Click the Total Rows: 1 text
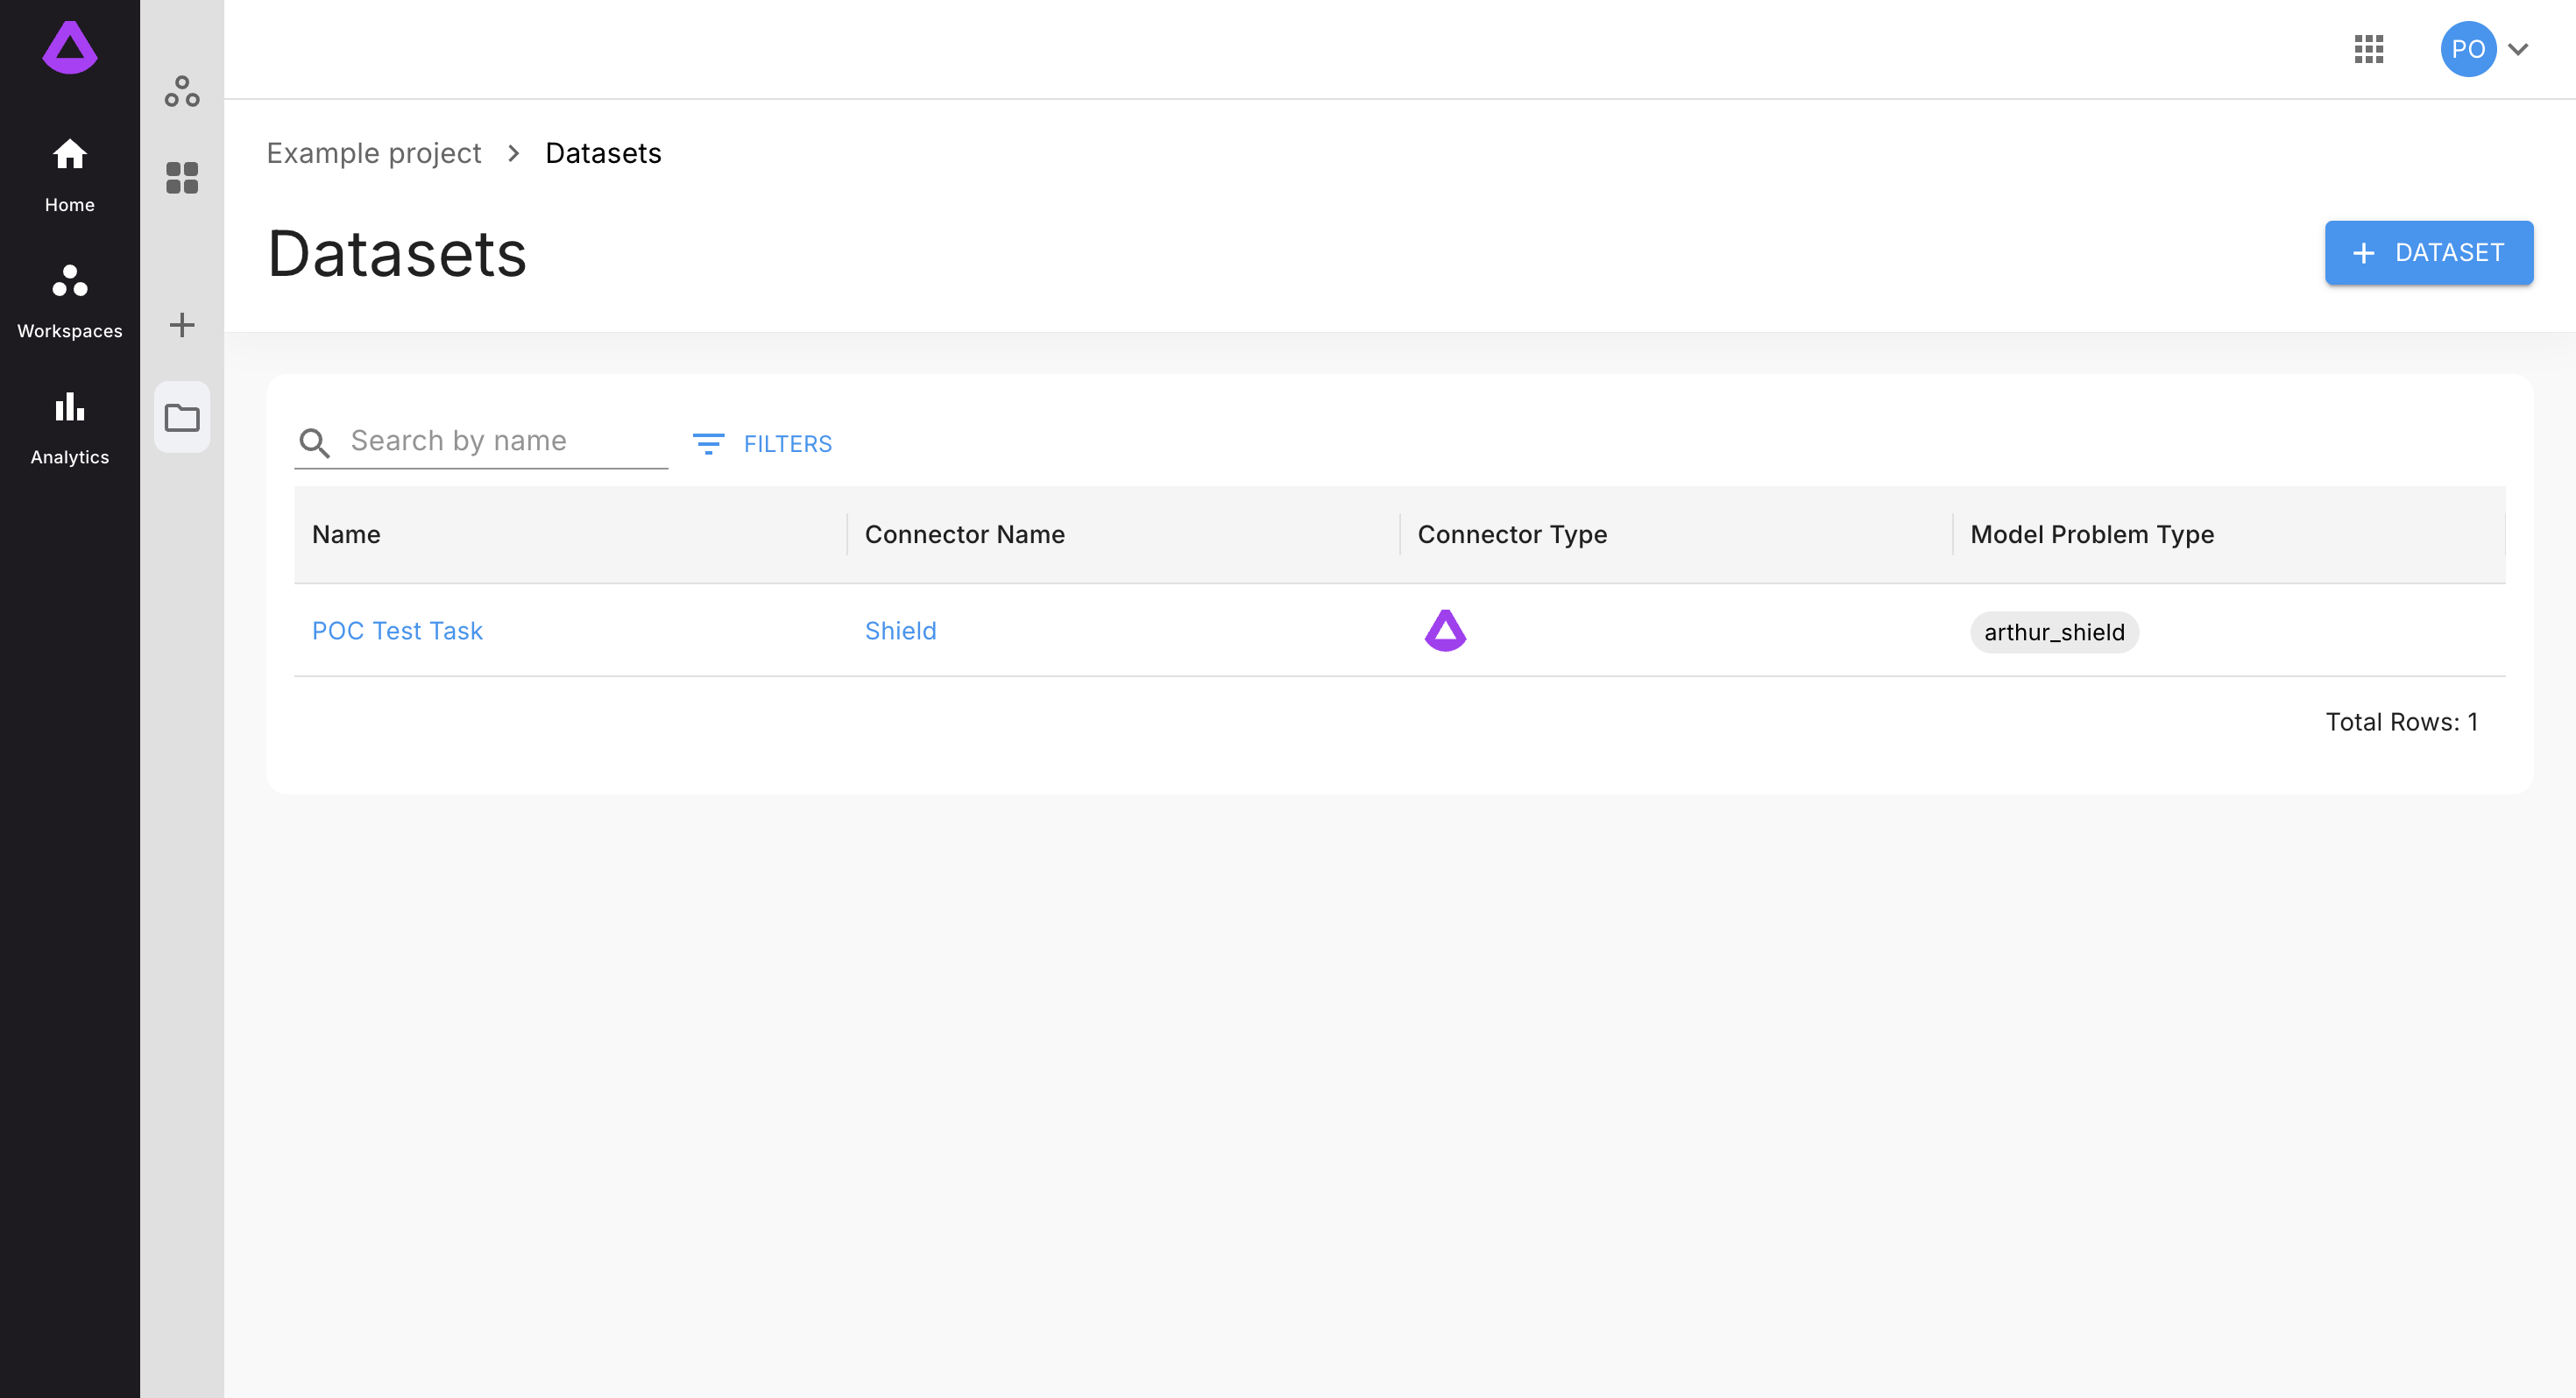Image resolution: width=2576 pixels, height=1398 pixels. tap(2401, 722)
